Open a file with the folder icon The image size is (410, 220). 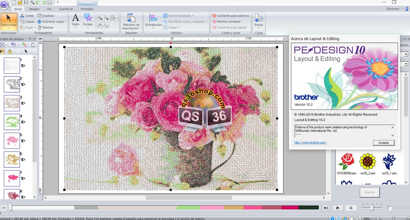[x=20, y=2]
